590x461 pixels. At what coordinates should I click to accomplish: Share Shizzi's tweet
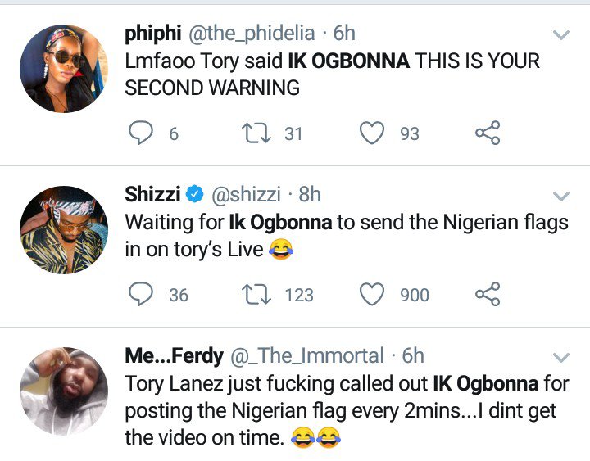(488, 294)
